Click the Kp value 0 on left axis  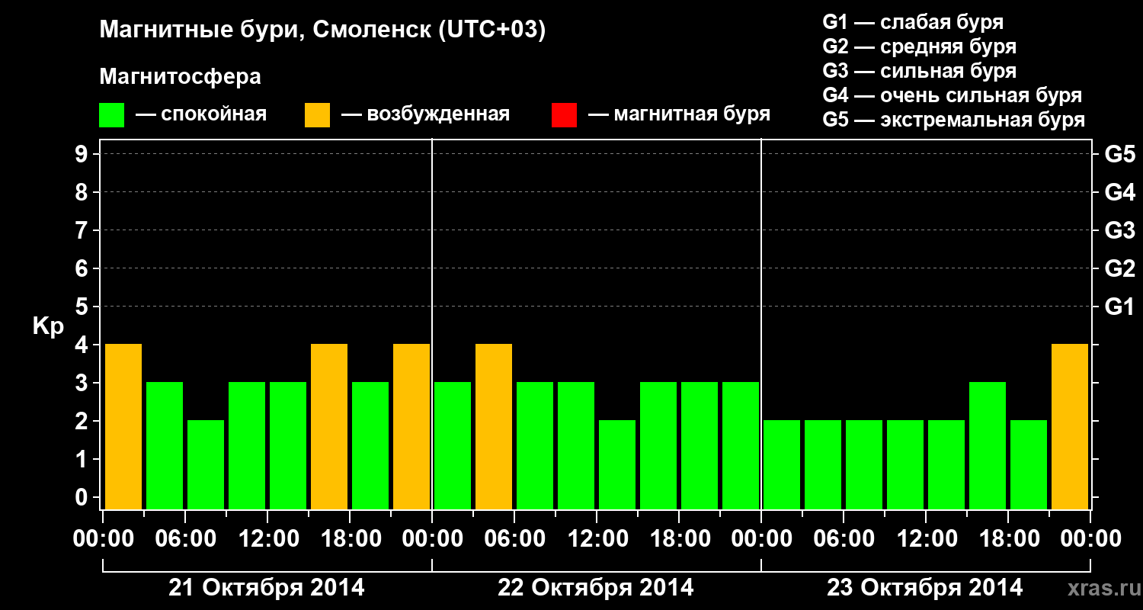pyautogui.click(x=82, y=498)
